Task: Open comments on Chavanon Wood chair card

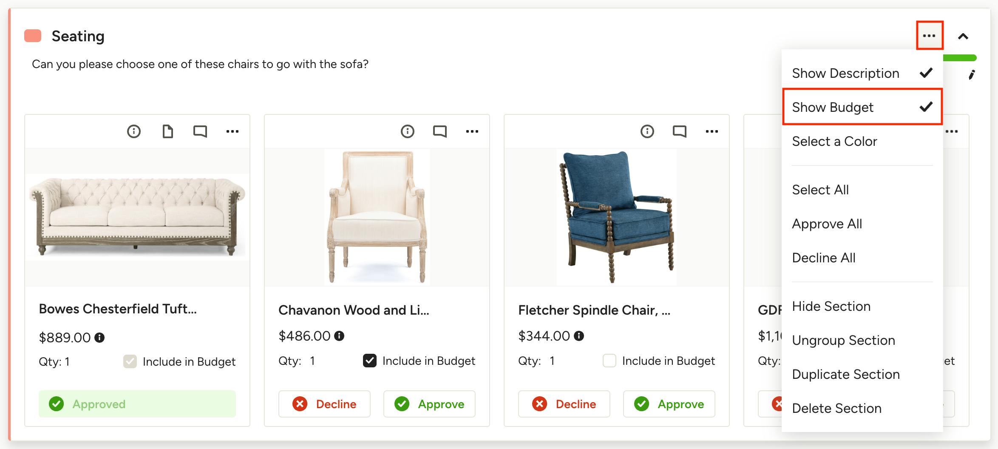Action: (439, 131)
